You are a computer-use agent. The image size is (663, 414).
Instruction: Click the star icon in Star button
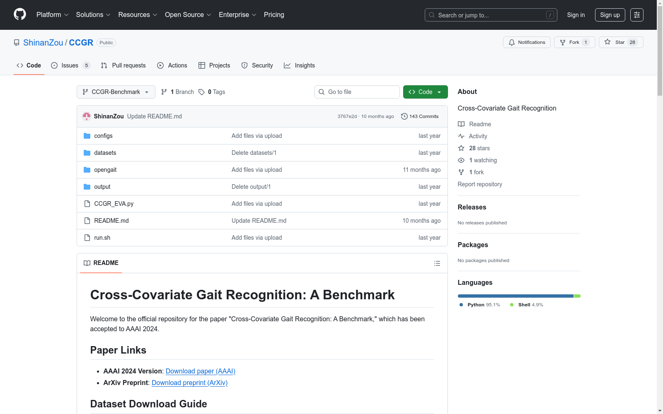(x=607, y=42)
